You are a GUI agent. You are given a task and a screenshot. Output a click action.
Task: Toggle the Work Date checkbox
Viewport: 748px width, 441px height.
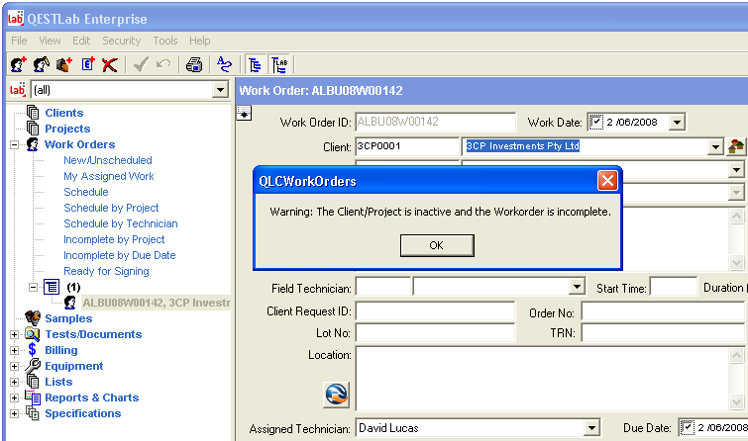pos(595,122)
